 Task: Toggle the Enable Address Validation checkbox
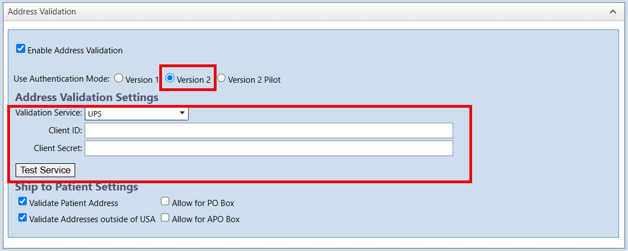point(21,49)
